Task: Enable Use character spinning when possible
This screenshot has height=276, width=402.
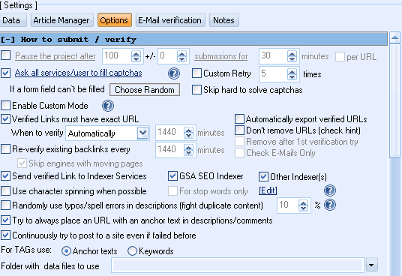Action: 6,191
